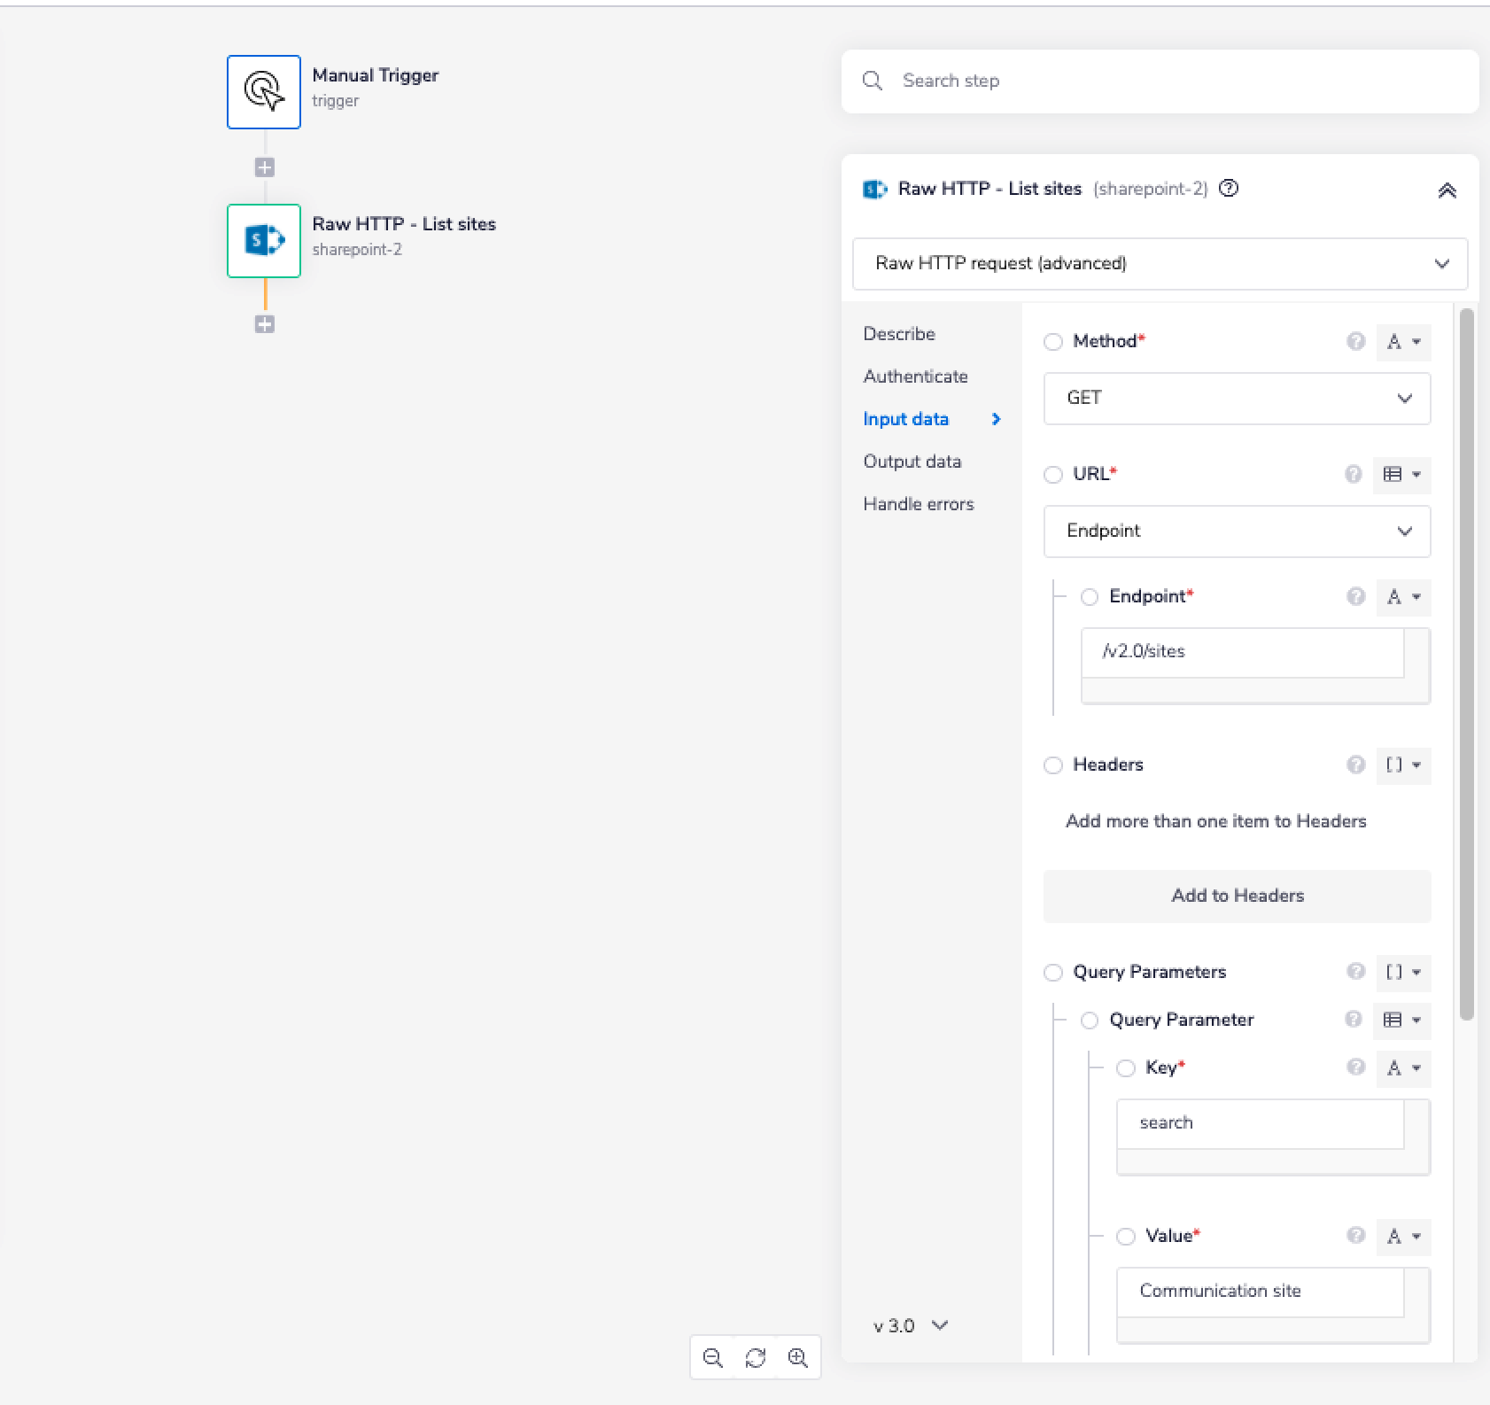Click the plus icon below SharePoint step
This screenshot has width=1490, height=1405.
[x=264, y=324]
